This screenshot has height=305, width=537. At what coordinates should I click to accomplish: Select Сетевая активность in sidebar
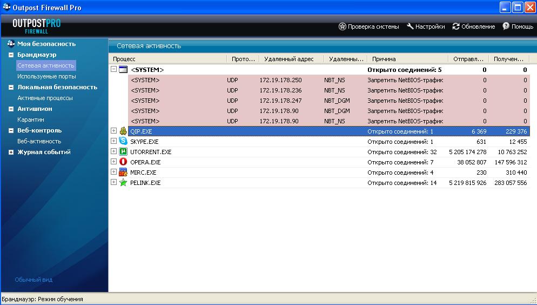pyautogui.click(x=46, y=65)
